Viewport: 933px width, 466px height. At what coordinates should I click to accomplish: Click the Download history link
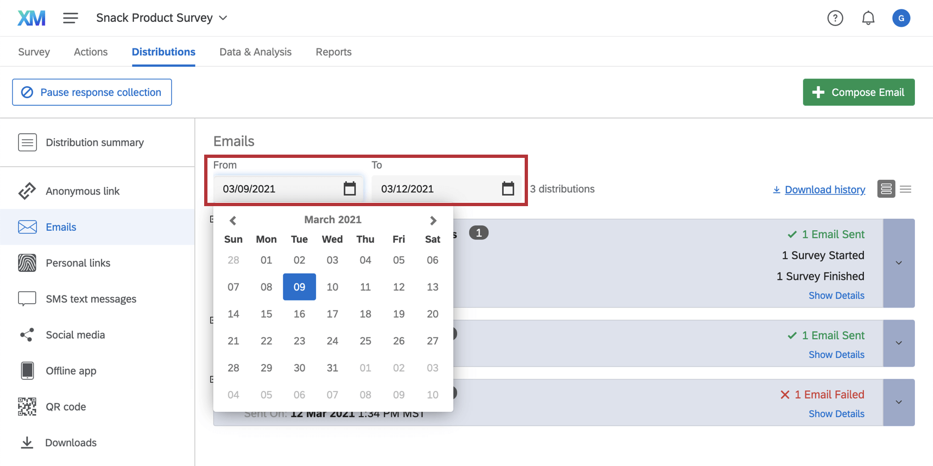825,190
